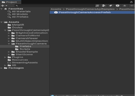Expand the BrightnessEstimation folder arrow

click(9, 33)
